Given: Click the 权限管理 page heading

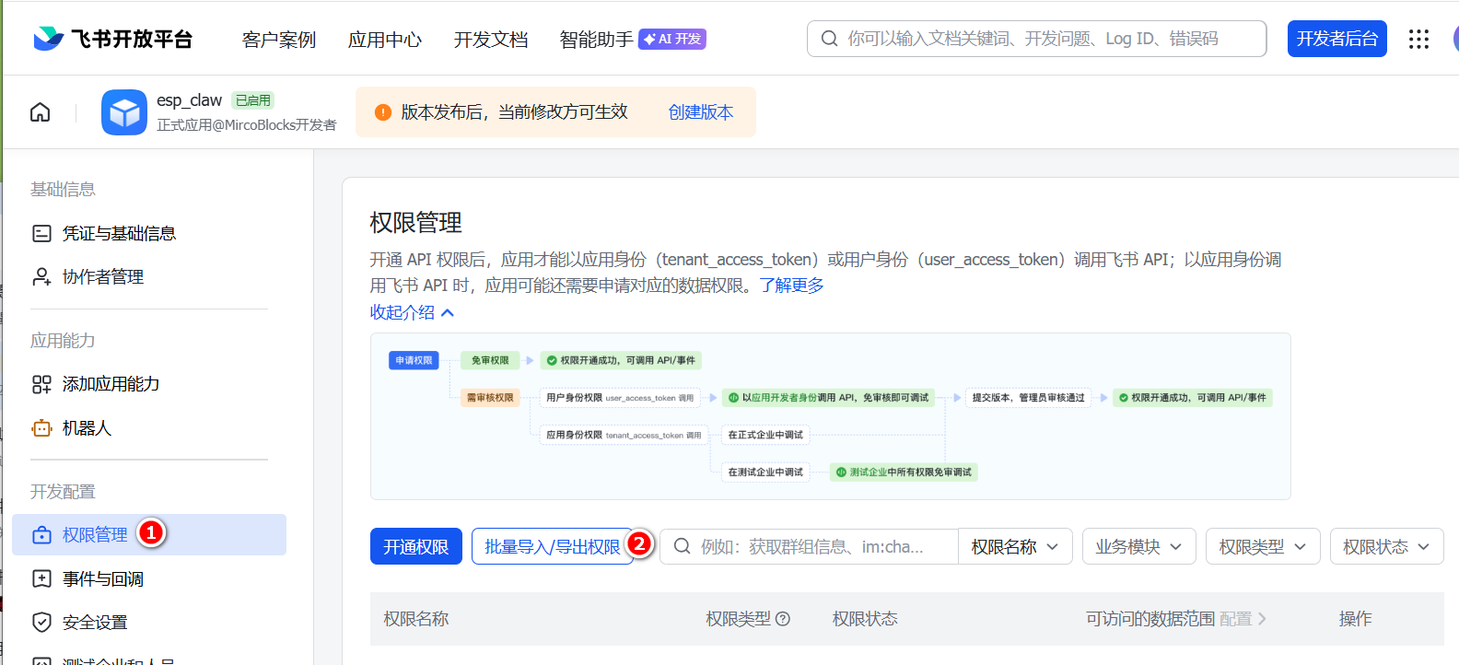Looking at the screenshot, I should tap(416, 222).
